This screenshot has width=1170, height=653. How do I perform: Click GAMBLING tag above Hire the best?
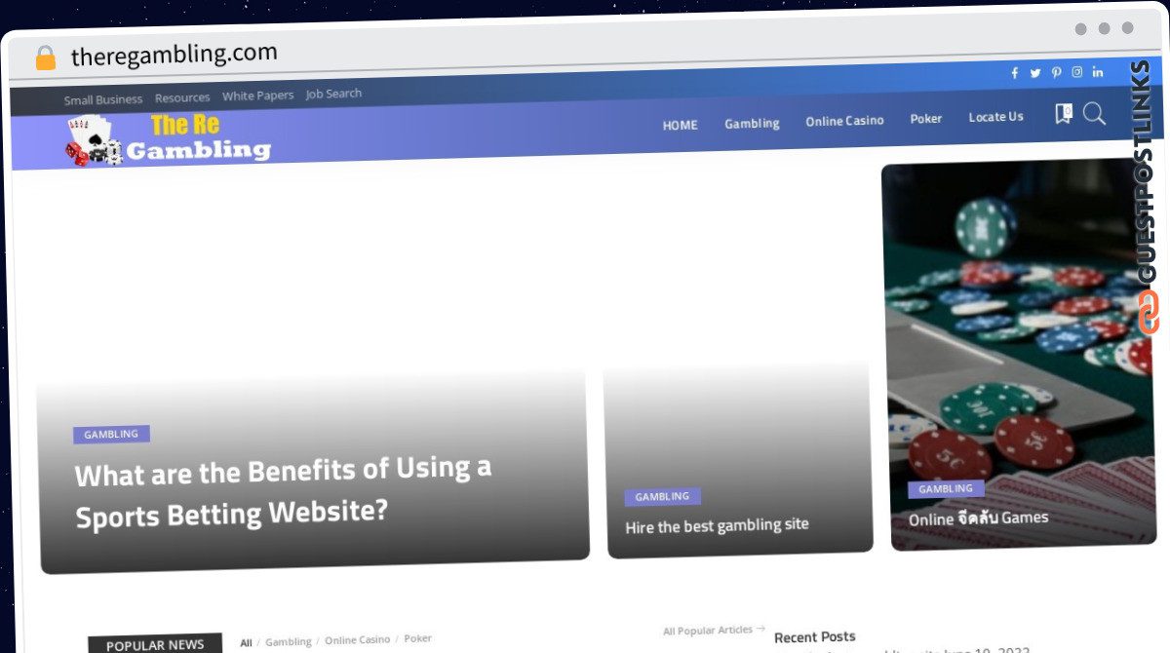(x=662, y=497)
